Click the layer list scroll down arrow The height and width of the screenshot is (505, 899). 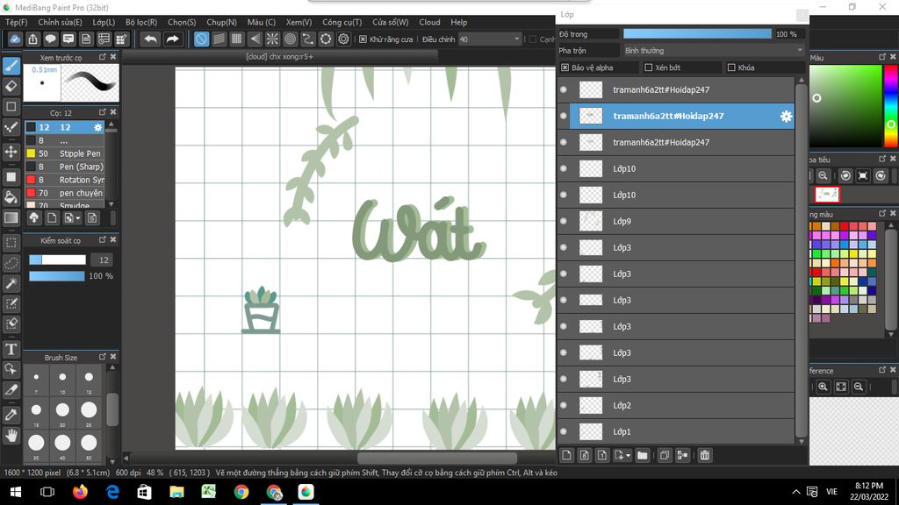click(x=802, y=442)
